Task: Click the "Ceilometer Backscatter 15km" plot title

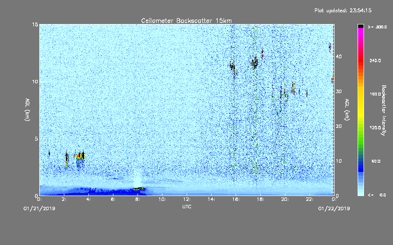Action: point(186,21)
